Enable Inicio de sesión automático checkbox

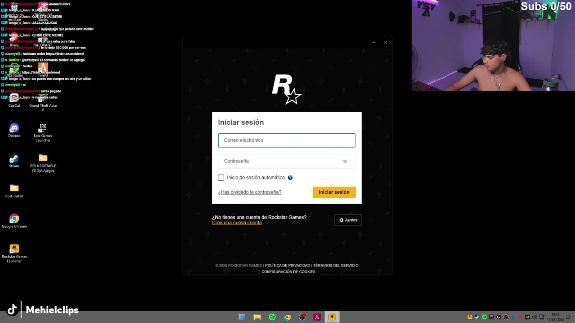(221, 178)
